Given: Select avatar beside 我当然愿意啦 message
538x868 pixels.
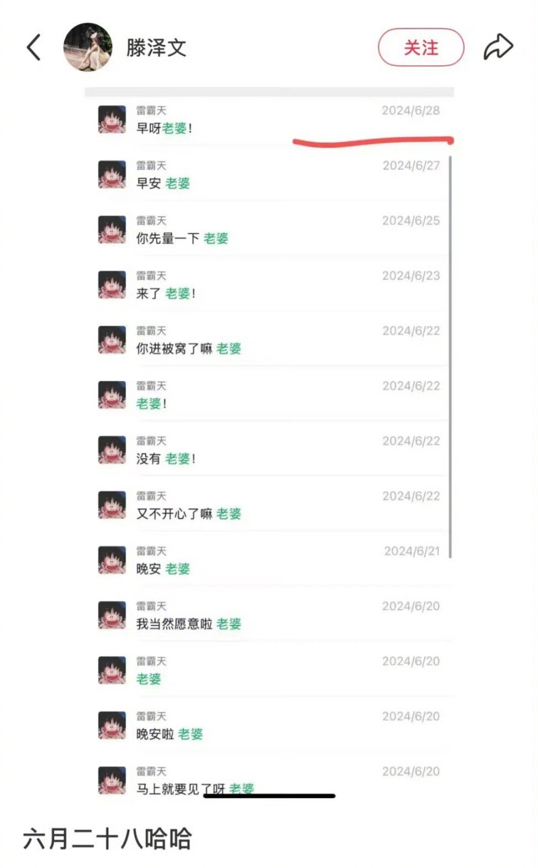Looking at the screenshot, I should (x=112, y=615).
